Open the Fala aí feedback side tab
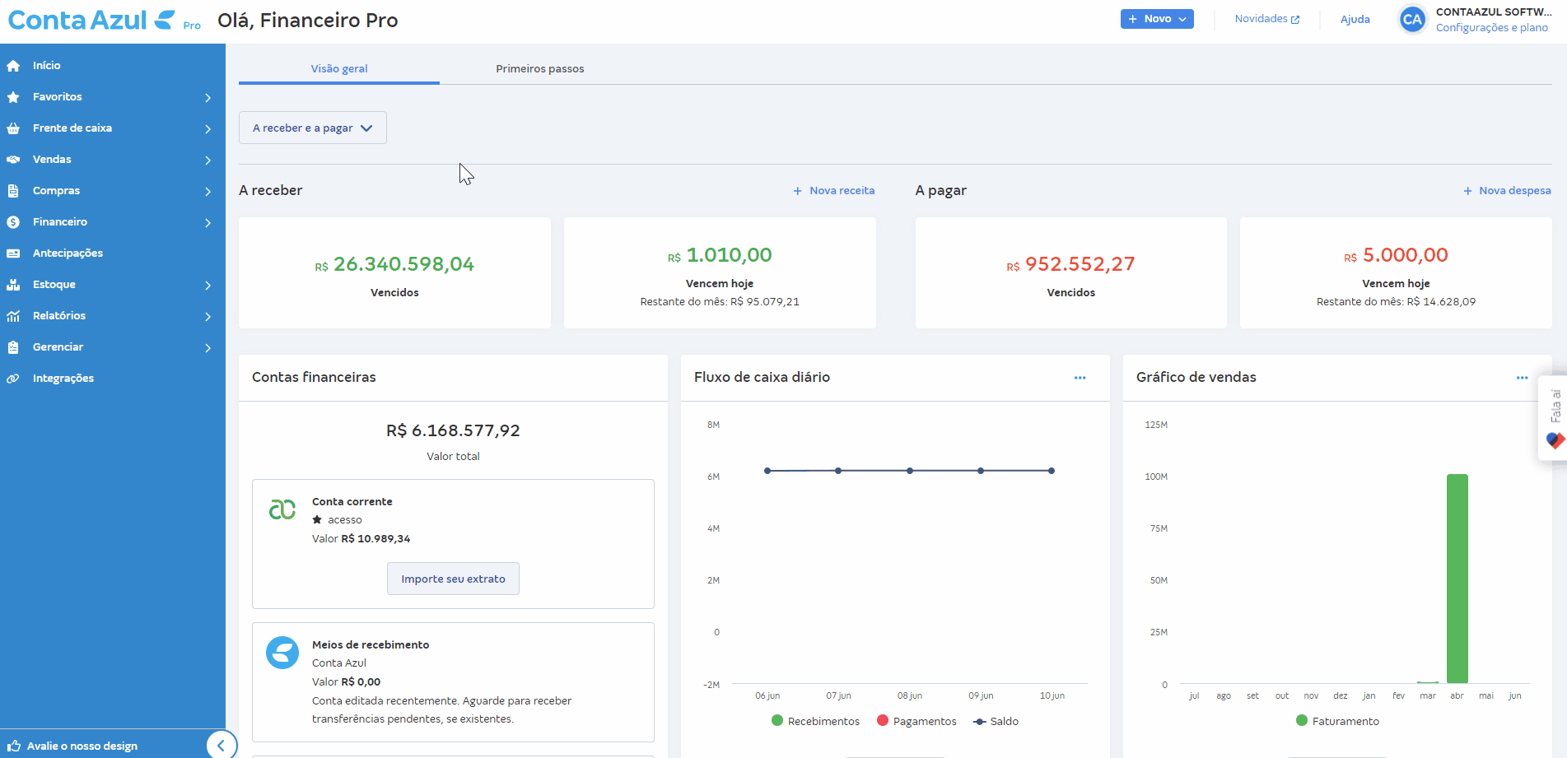This screenshot has height=758, width=1567. coord(1554,418)
